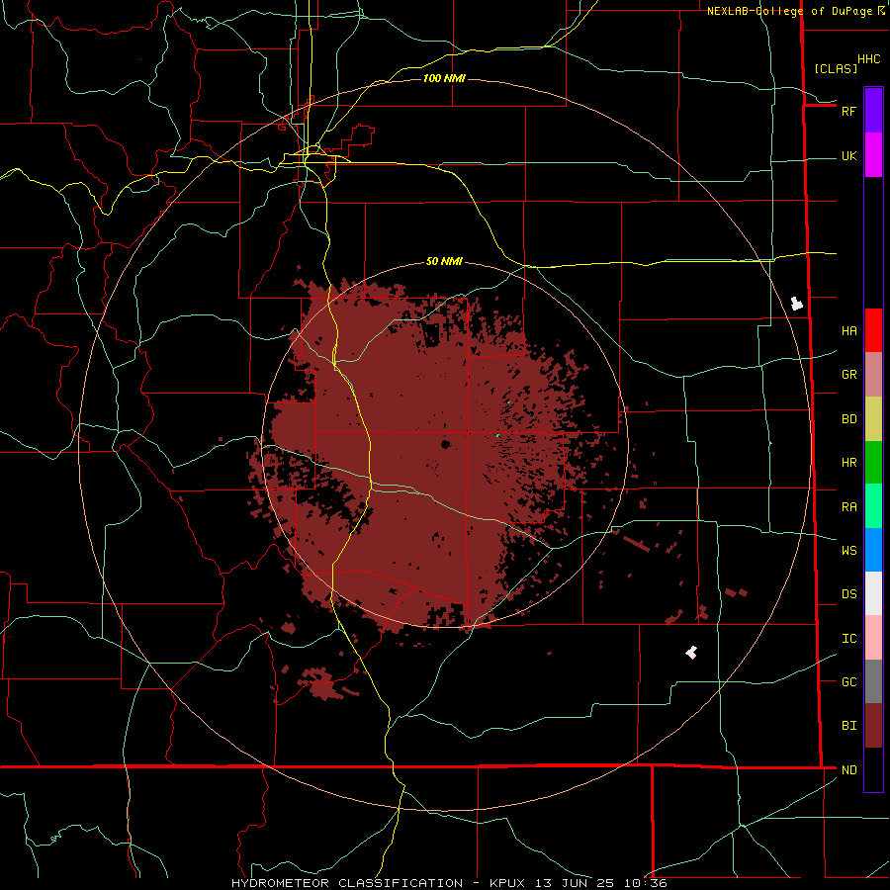Click the black radar site dot
The width and height of the screenshot is (890, 890).
[x=446, y=444]
